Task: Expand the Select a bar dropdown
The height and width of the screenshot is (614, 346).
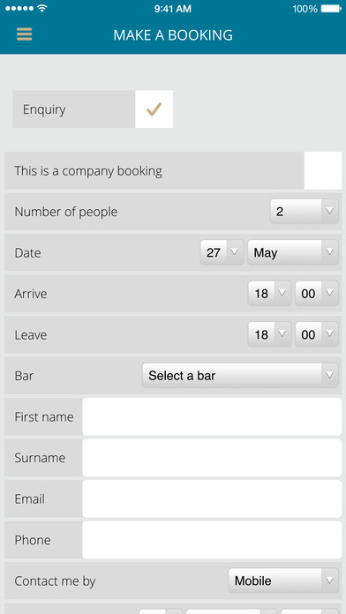Action: [240, 376]
